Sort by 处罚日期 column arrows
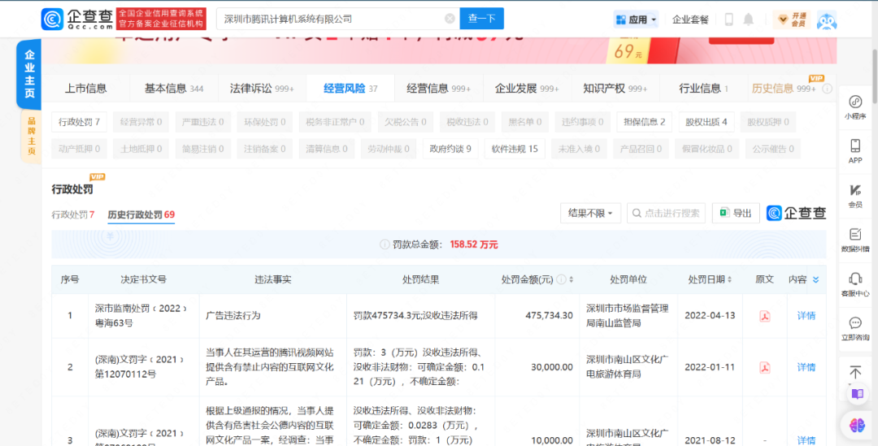The width and height of the screenshot is (878, 446). [729, 279]
